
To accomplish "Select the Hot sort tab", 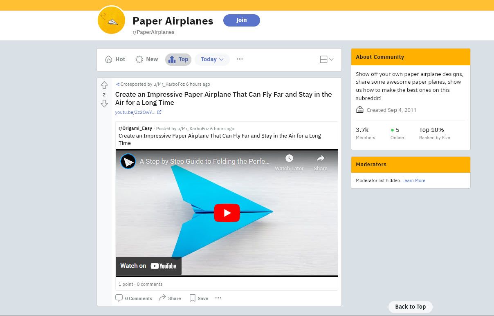I will coord(115,59).
